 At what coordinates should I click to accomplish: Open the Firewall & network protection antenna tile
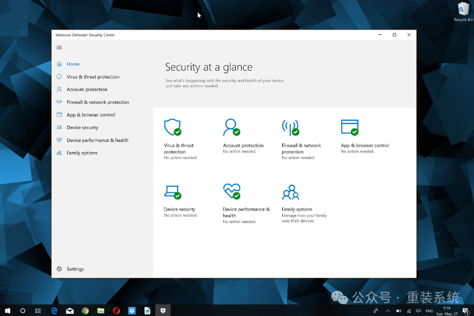click(x=290, y=128)
